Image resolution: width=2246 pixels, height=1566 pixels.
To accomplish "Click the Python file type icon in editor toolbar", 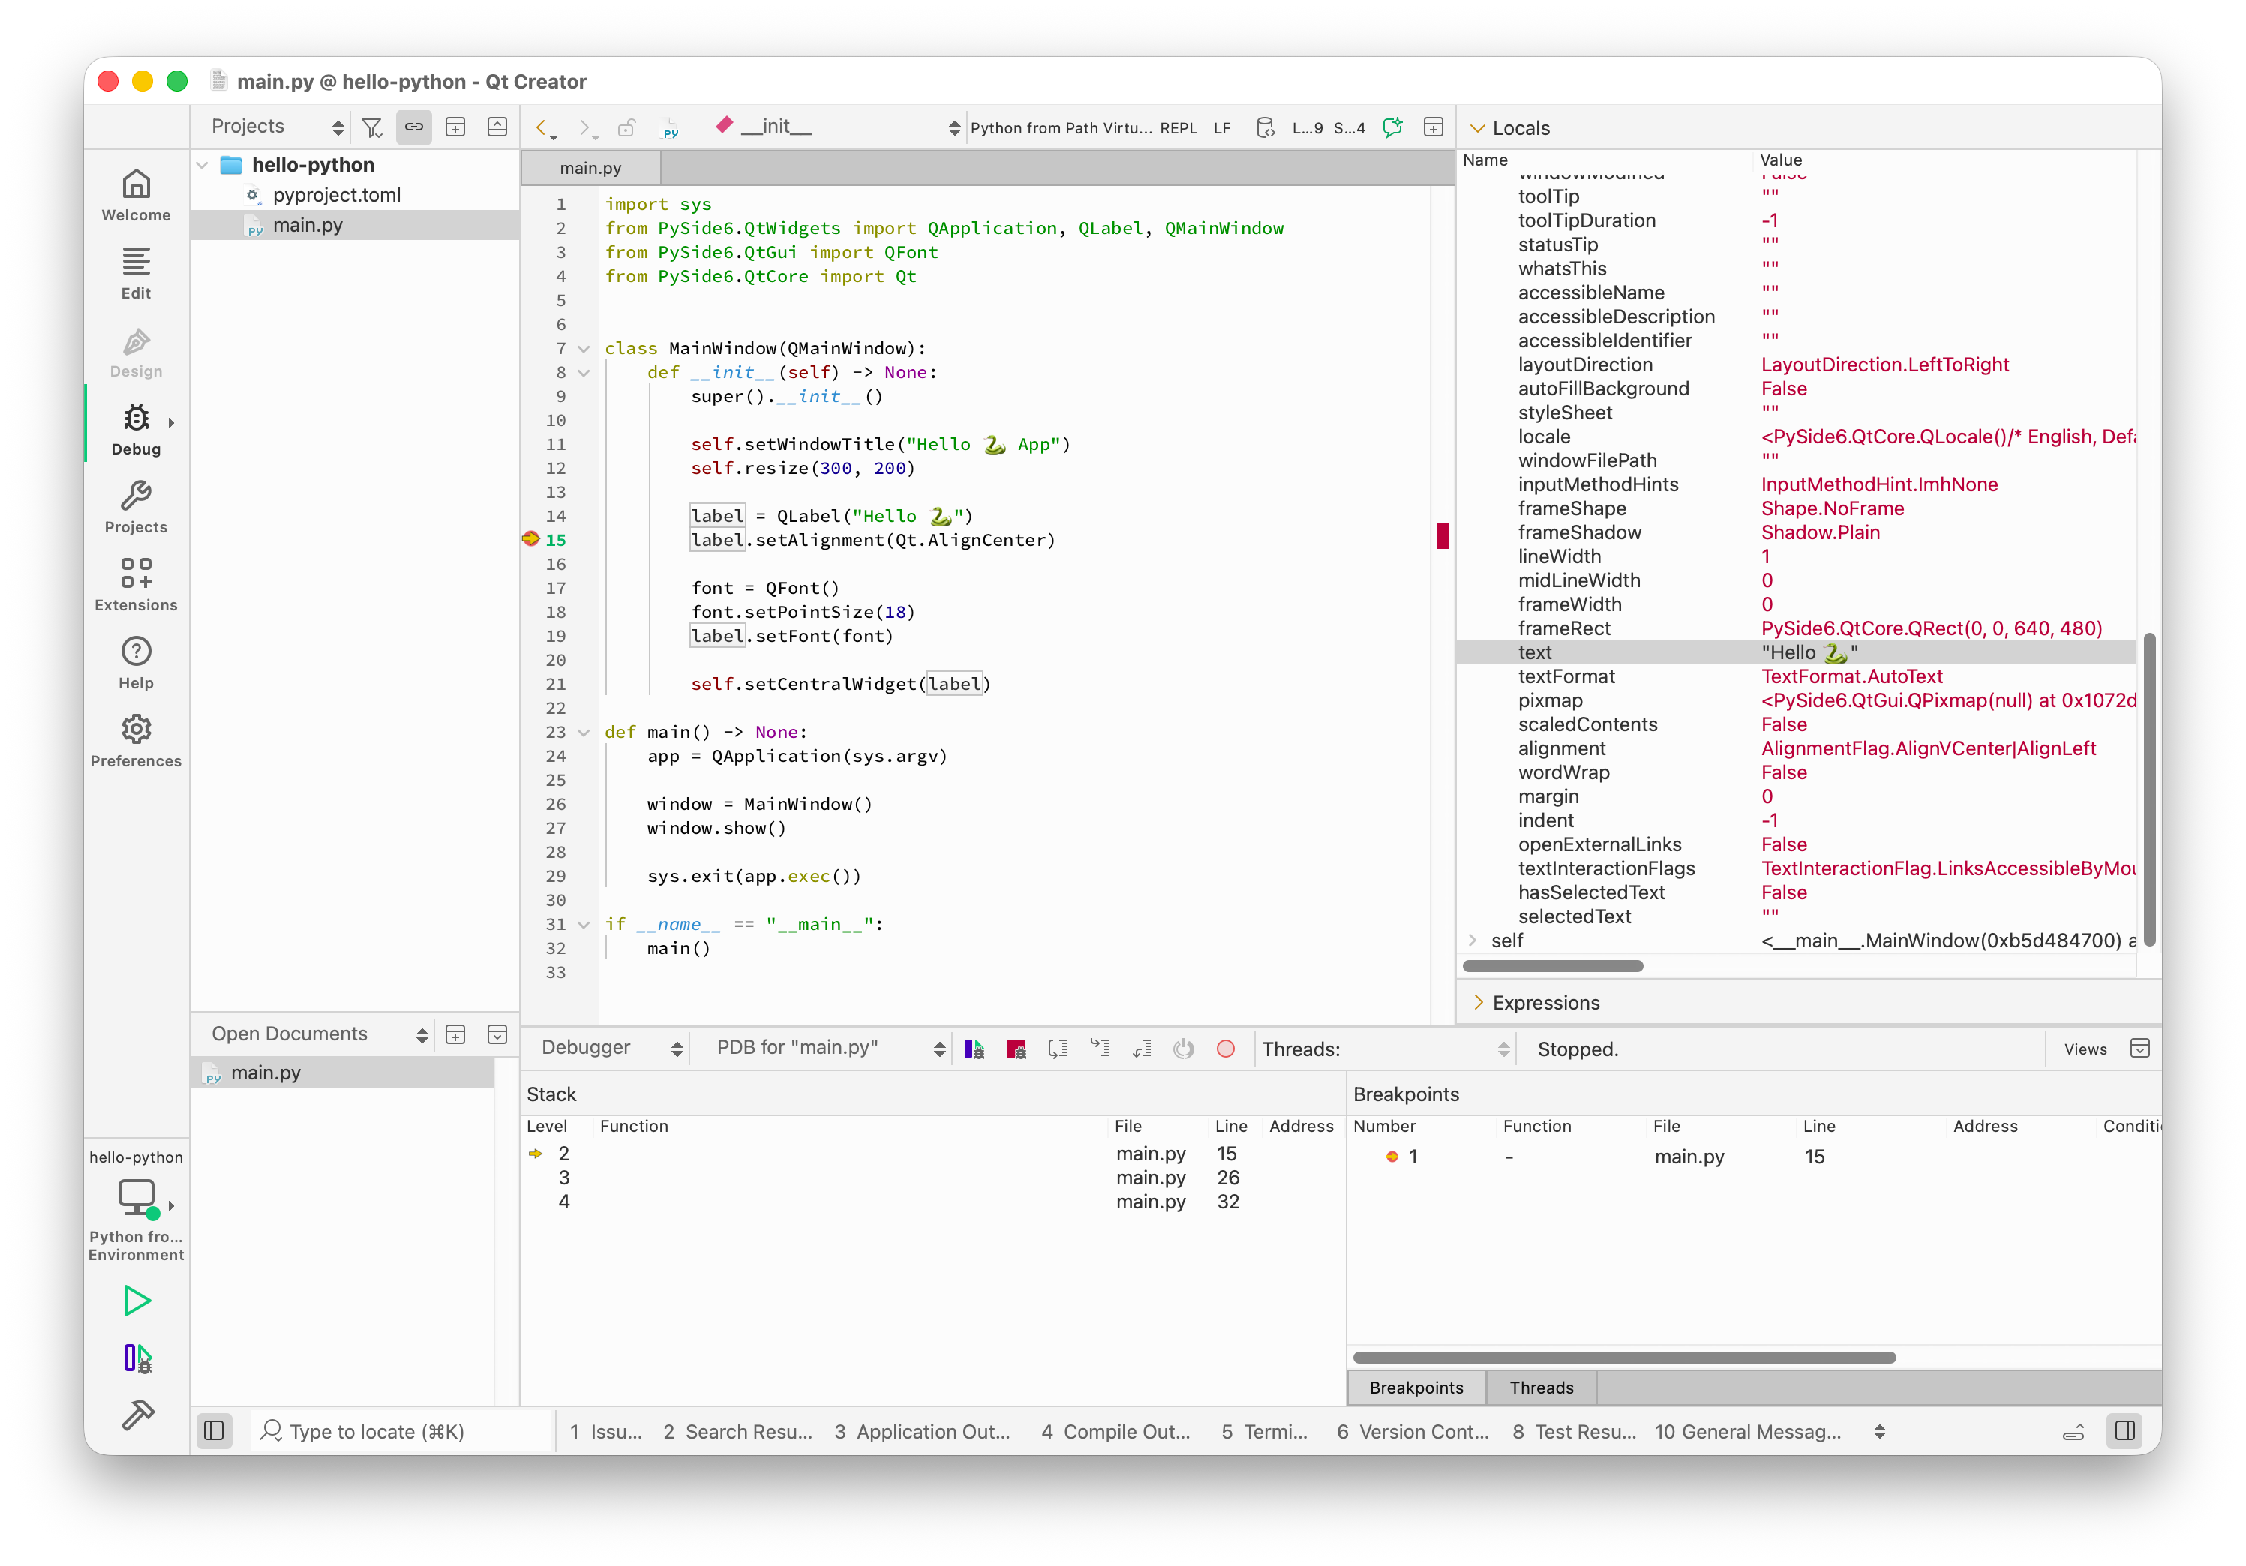I will coord(670,128).
